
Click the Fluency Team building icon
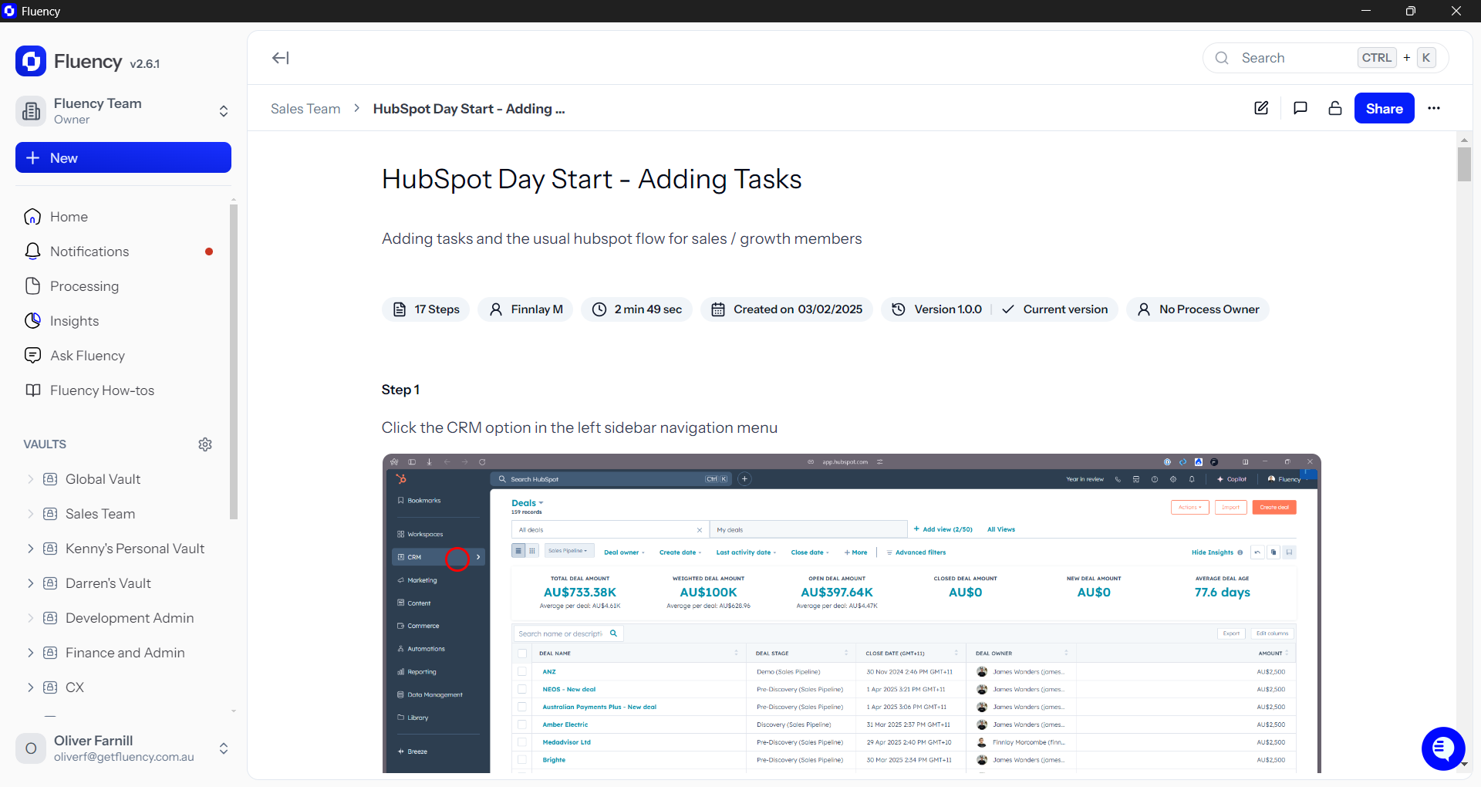[x=31, y=111]
